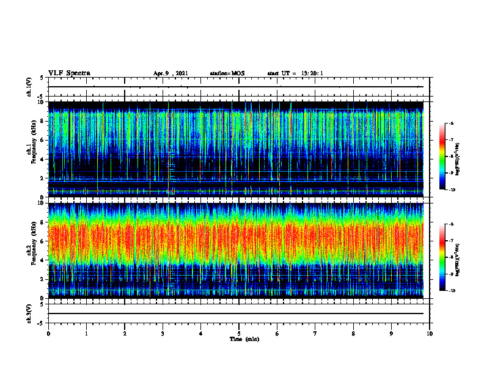Click the "2" kHz tick on ch.1 axis

point(43,178)
